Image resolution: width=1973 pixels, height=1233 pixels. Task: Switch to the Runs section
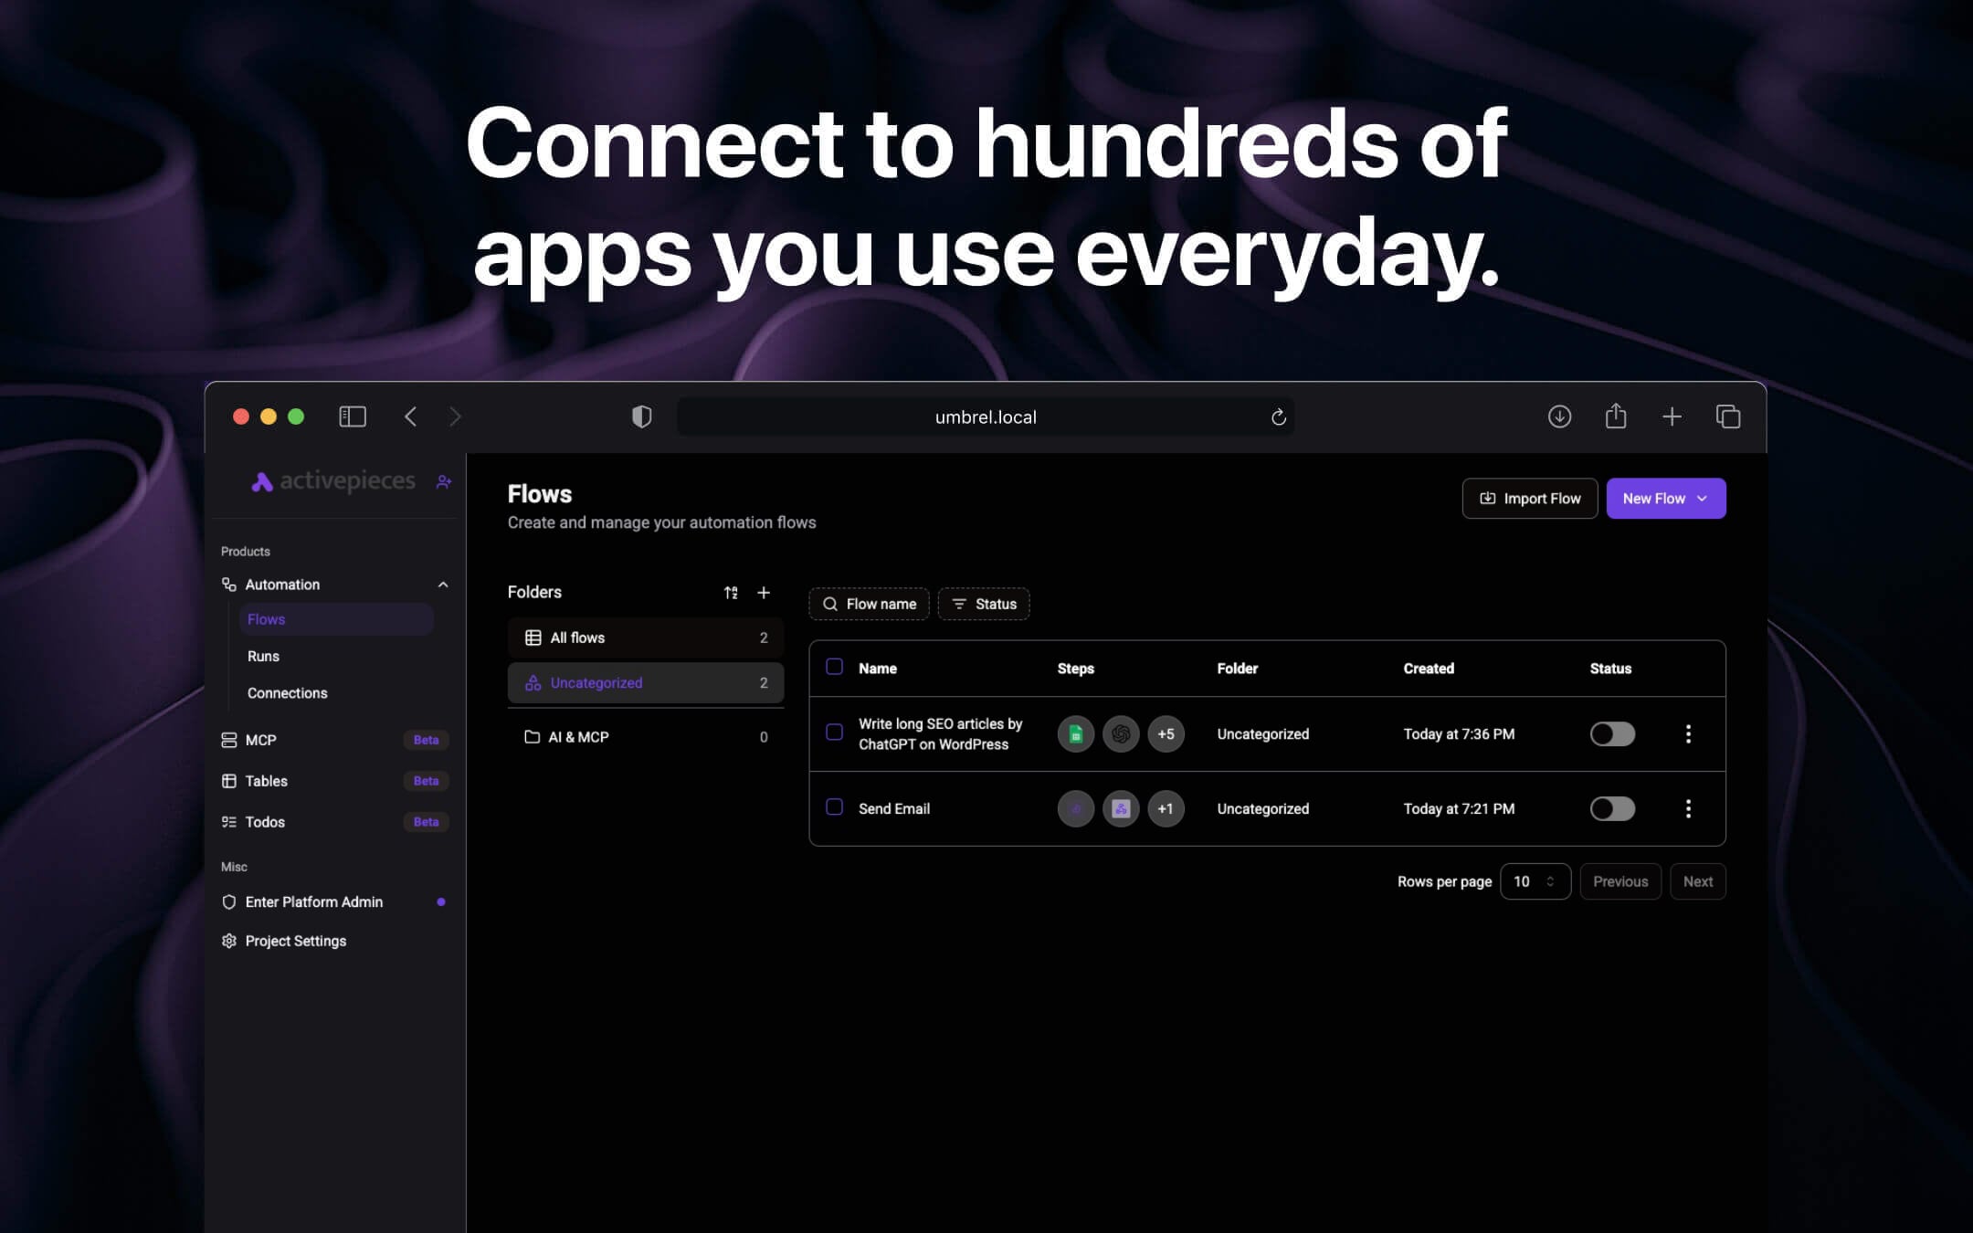[263, 656]
